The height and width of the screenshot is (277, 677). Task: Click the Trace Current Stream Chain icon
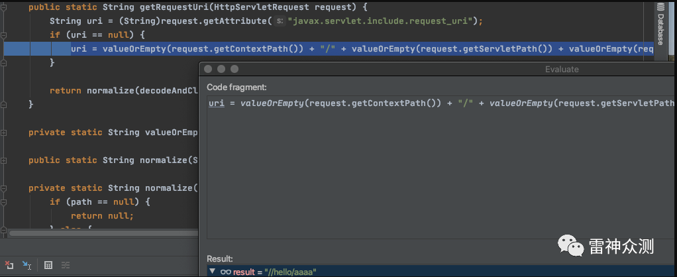[x=66, y=265]
